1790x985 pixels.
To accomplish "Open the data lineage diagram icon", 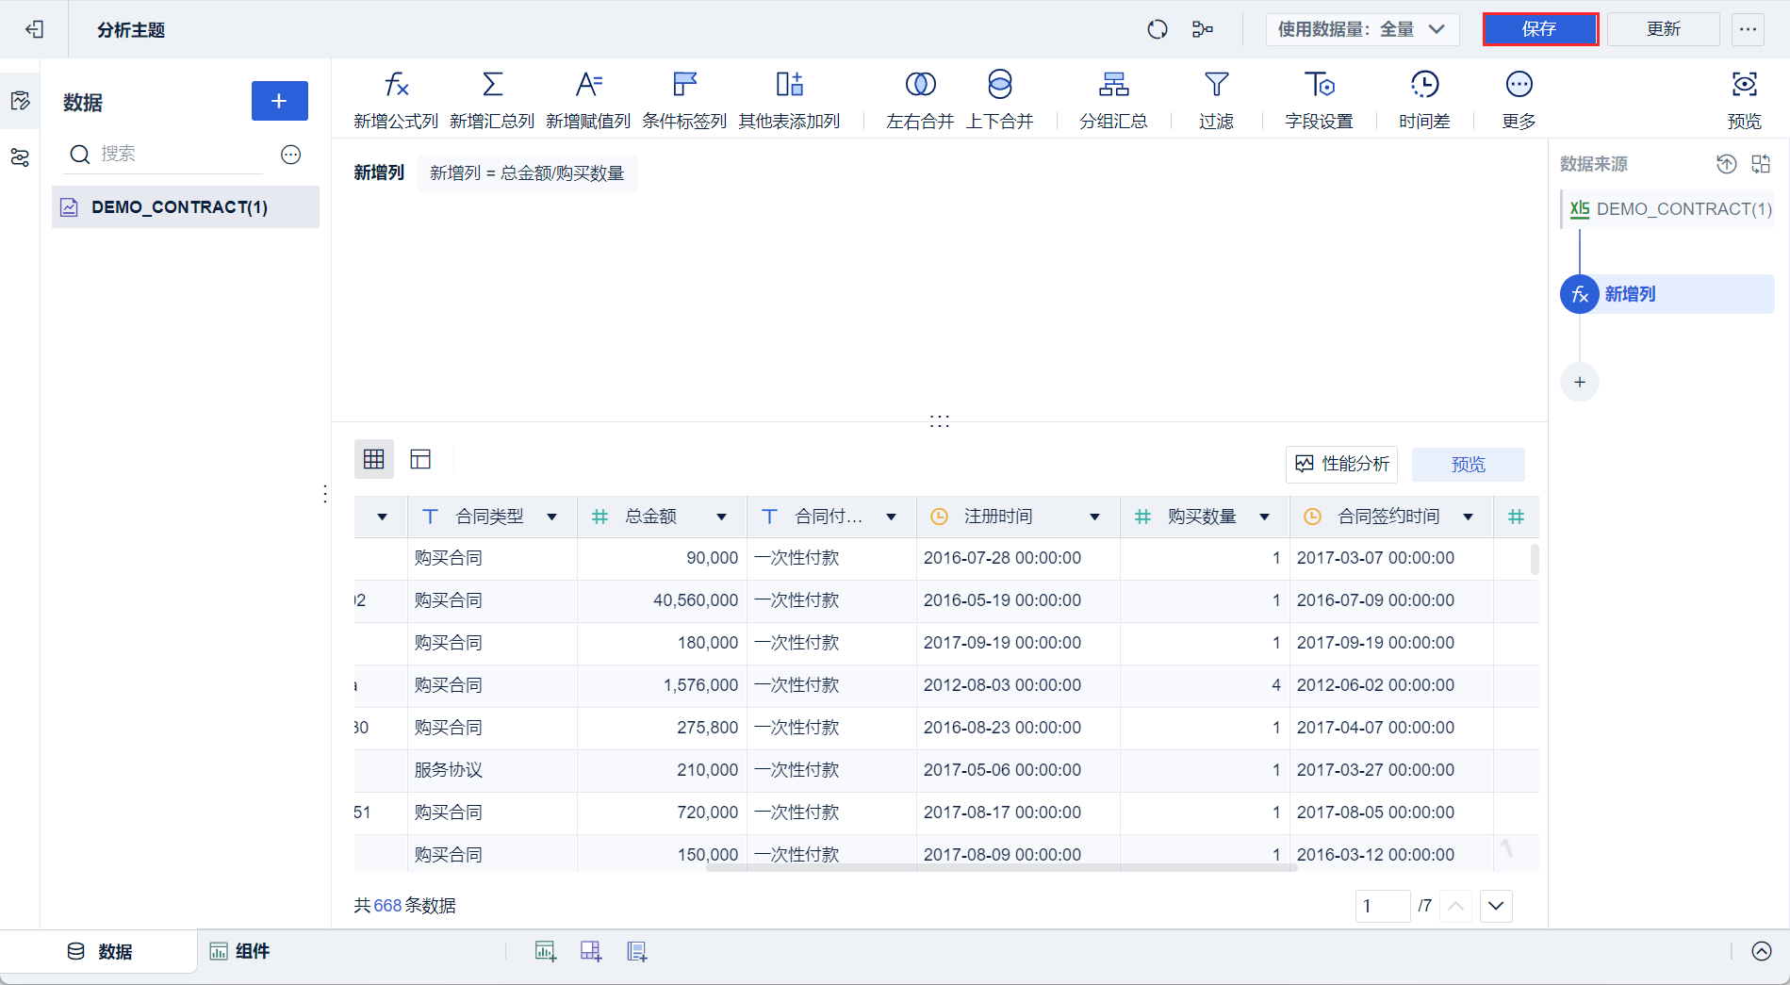I will [x=1203, y=29].
